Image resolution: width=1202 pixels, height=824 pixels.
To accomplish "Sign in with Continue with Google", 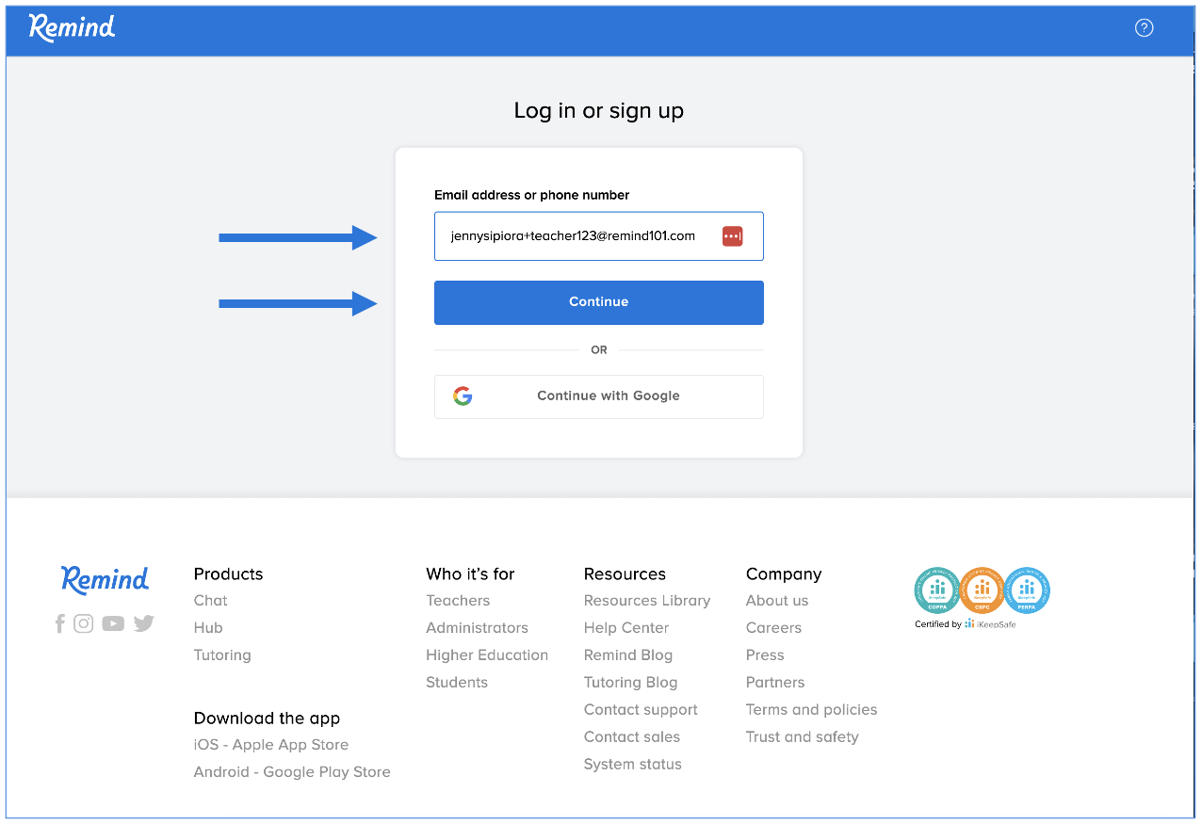I will click(x=598, y=396).
